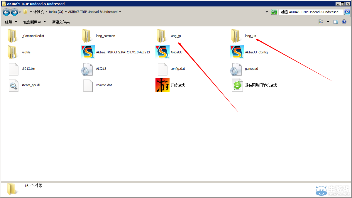Click tohka (G:) in the breadcrumb
The image size is (352, 198).
coord(56,12)
